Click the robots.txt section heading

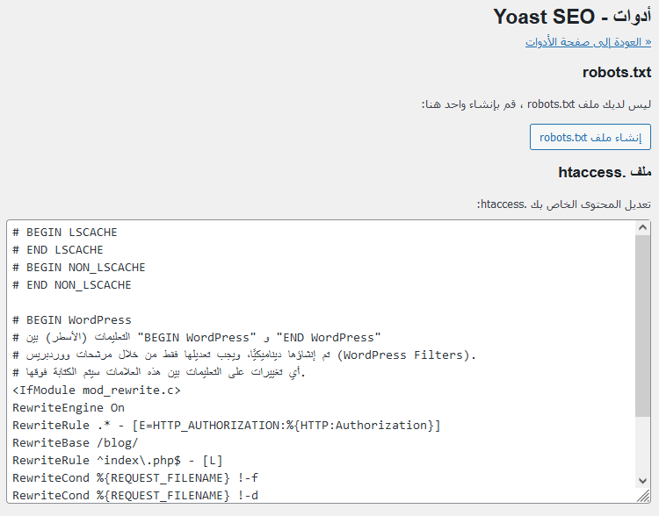click(x=617, y=72)
